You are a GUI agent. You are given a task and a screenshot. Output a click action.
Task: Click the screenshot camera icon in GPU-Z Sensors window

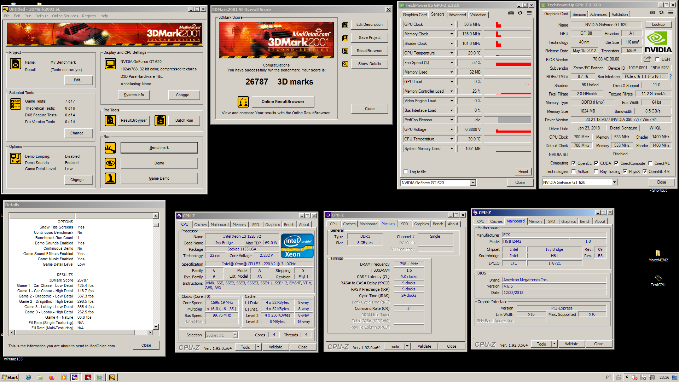click(511, 13)
